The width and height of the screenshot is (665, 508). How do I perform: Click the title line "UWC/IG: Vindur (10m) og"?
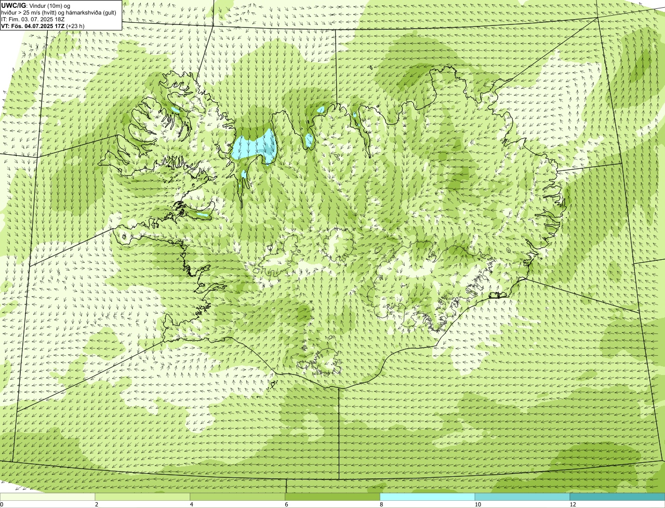tap(35, 5)
